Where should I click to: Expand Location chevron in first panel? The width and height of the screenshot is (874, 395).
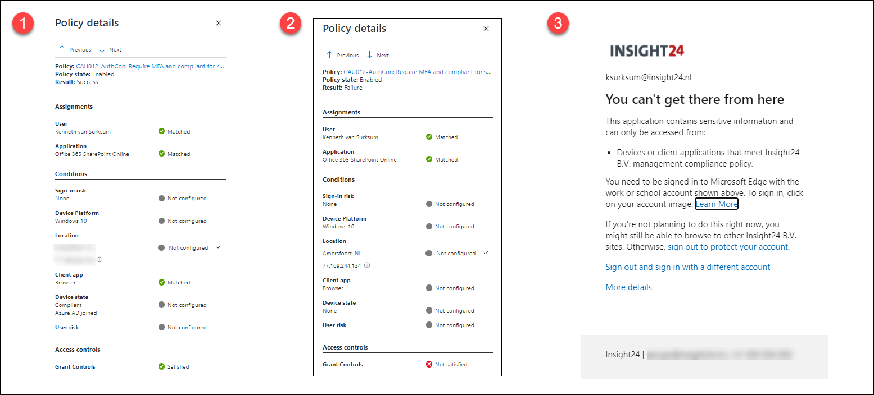(218, 247)
